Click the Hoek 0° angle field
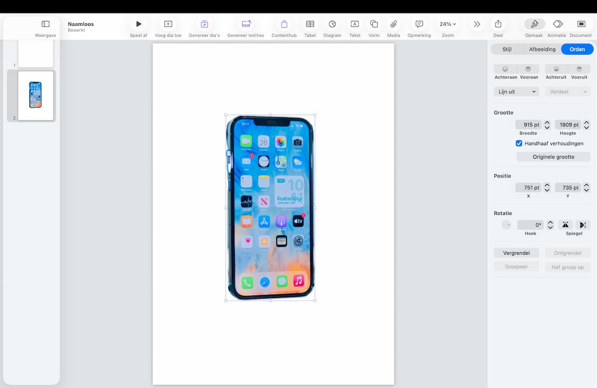597x388 pixels. point(530,225)
